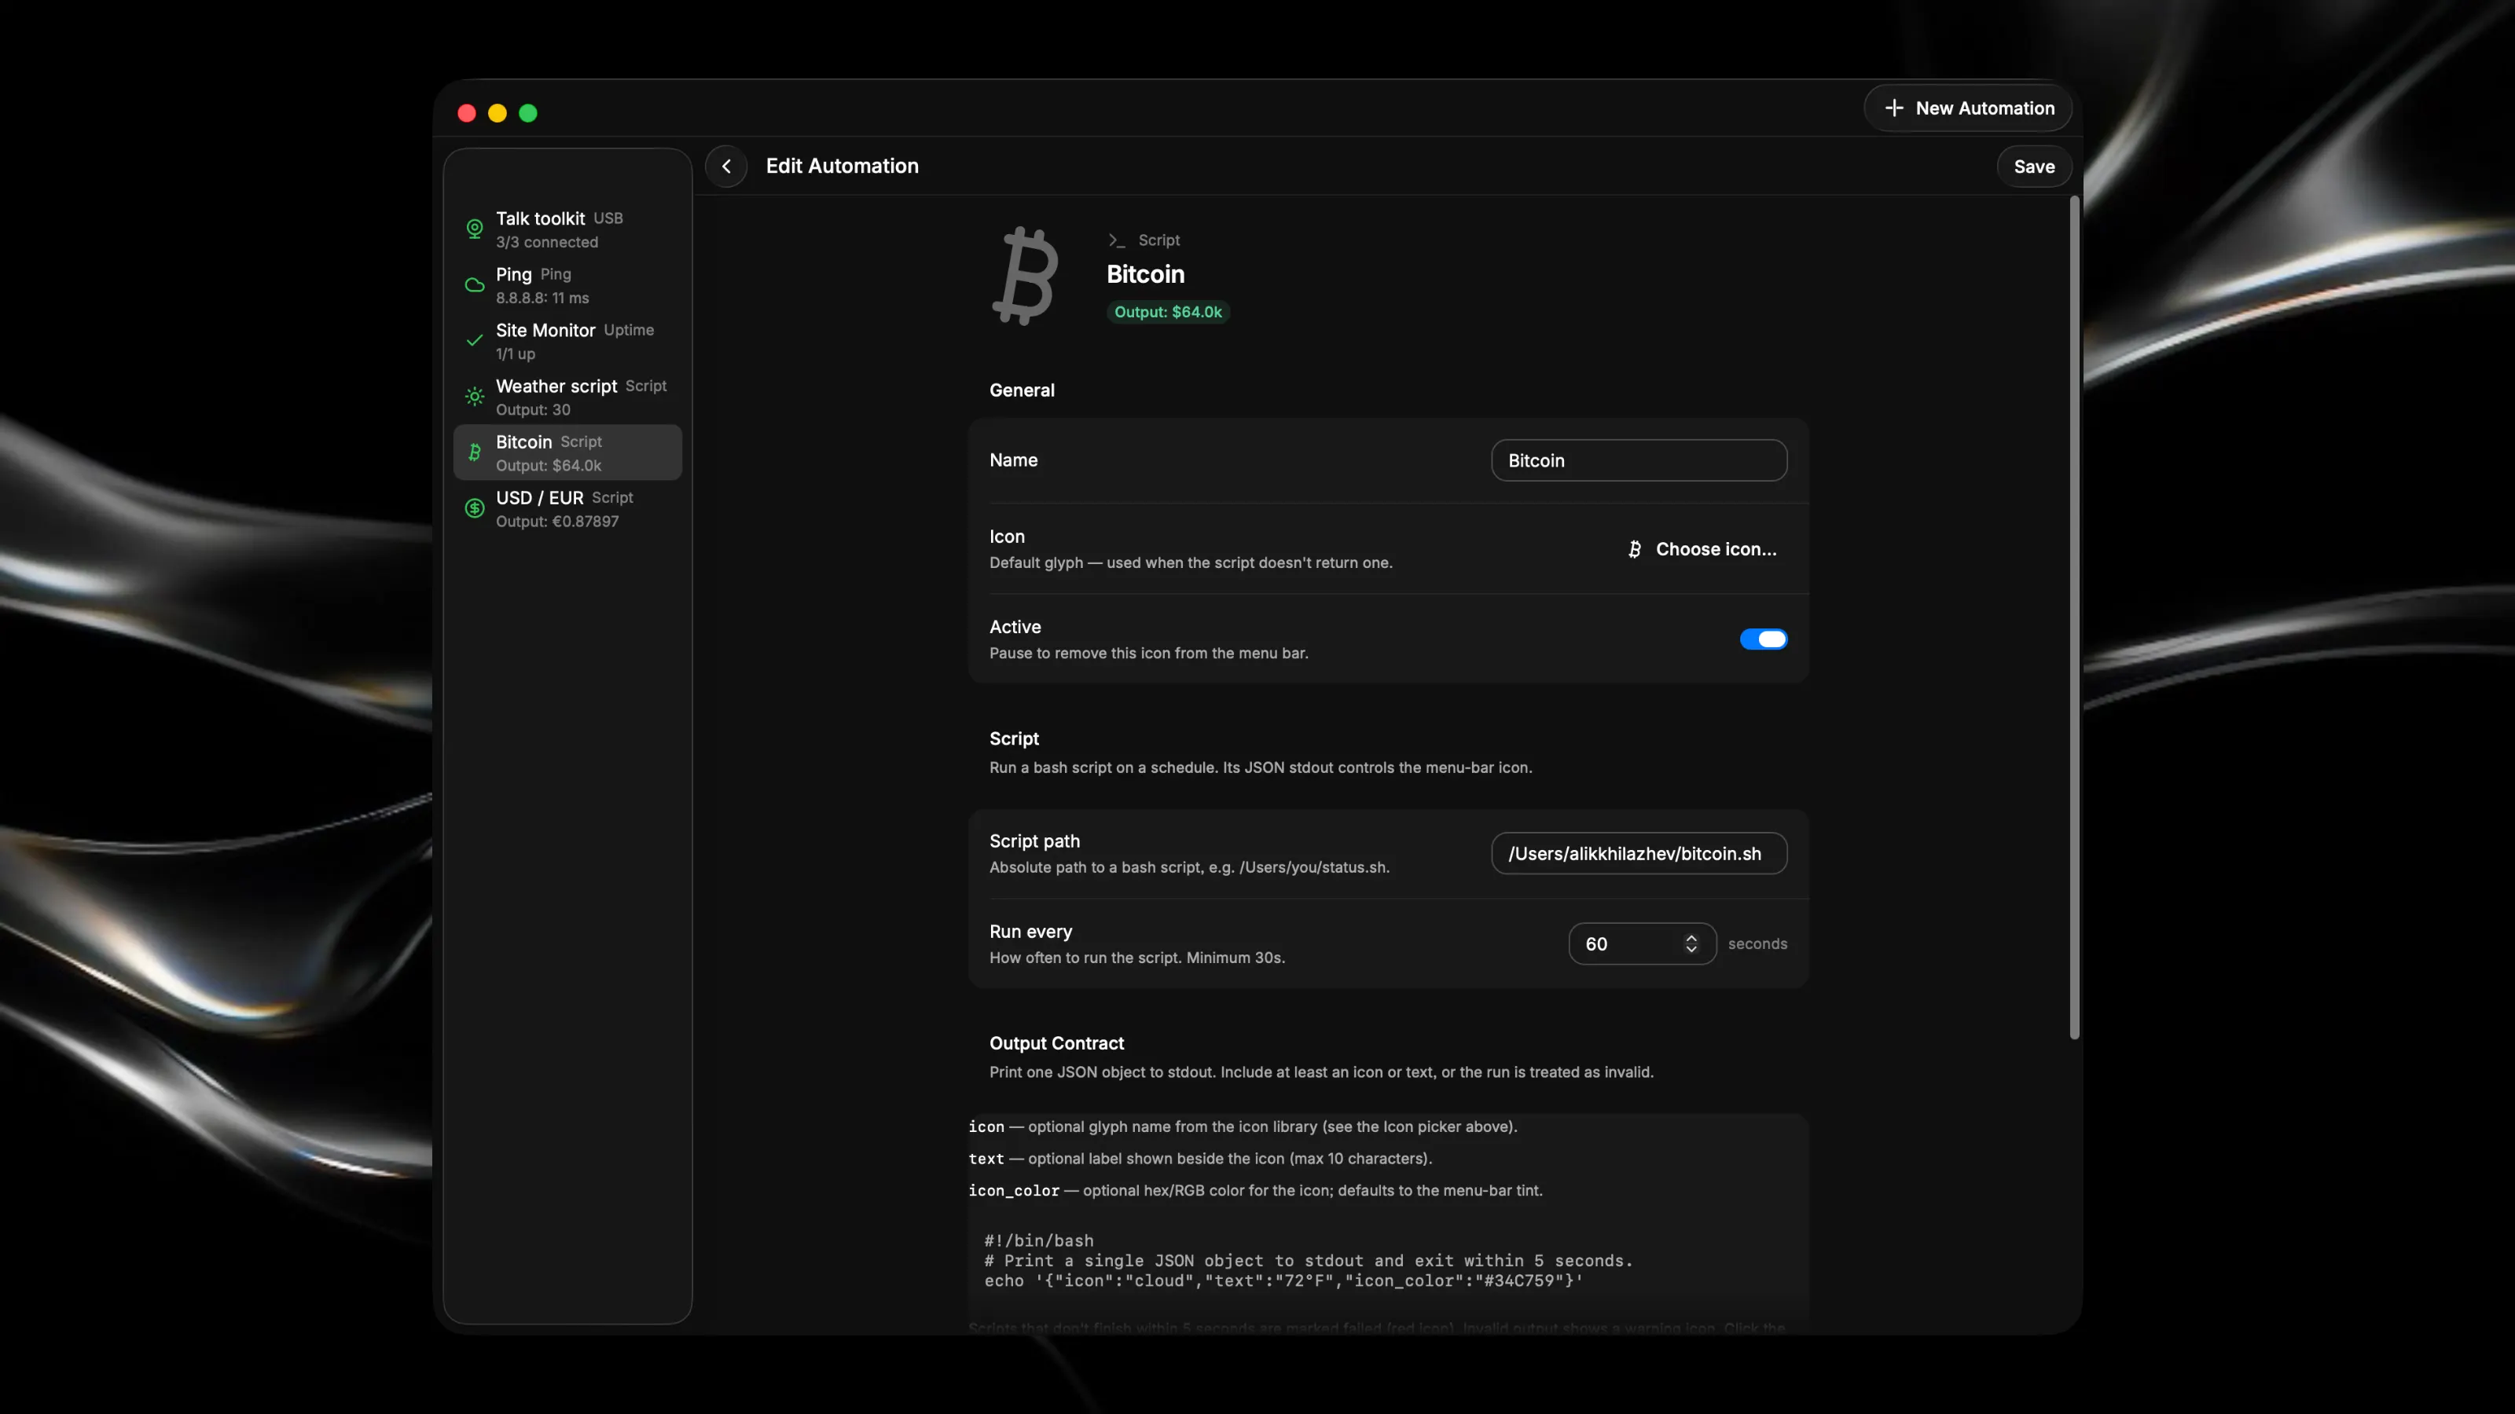This screenshot has width=2515, height=1414.
Task: Click the USD / EUR dollar icon
Action: [475, 507]
